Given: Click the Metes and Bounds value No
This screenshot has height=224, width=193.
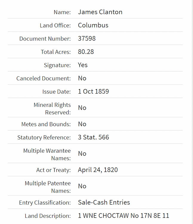Looking at the screenshot, I should click(82, 124).
